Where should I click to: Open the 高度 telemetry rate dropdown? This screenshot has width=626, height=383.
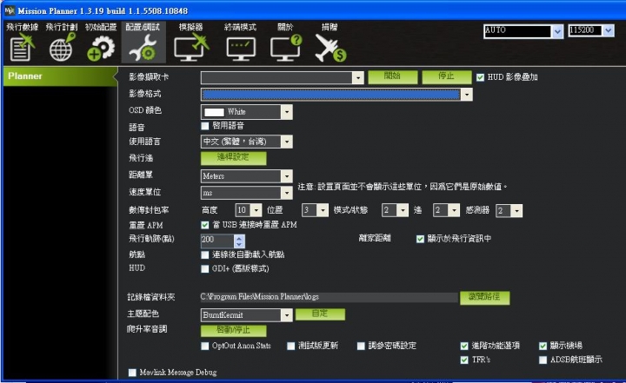pyautogui.click(x=256, y=210)
